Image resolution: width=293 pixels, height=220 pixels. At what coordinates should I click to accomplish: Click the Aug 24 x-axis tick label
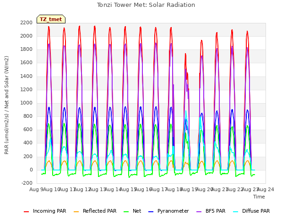[266, 189]
